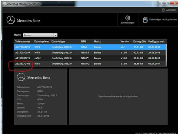Click Datenträger nicht gefunden text
Screen dimensions: 178x134
click(x=163, y=19)
